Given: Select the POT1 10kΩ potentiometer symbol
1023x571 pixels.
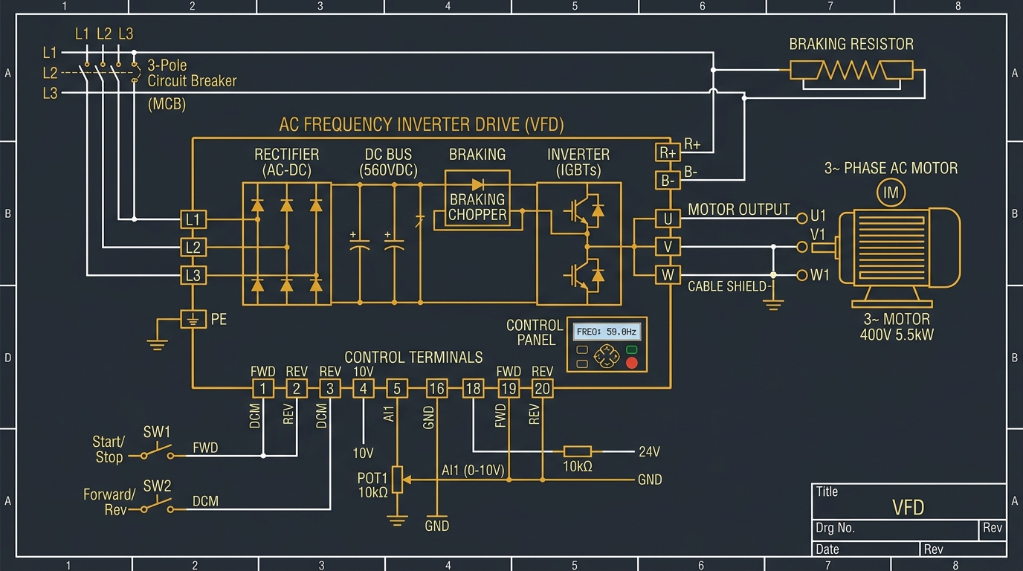Looking at the screenshot, I should click(398, 480).
